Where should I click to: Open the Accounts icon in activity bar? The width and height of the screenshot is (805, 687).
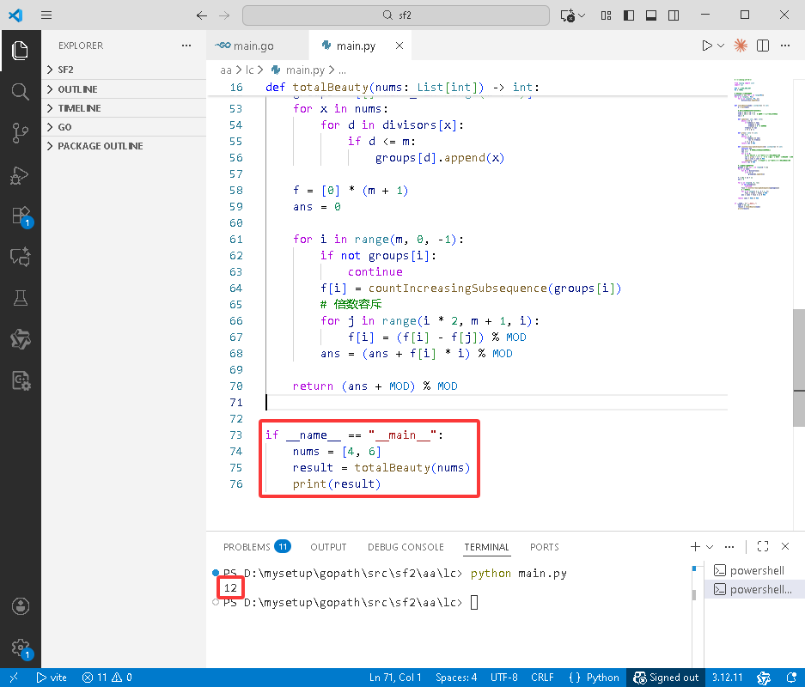point(21,606)
